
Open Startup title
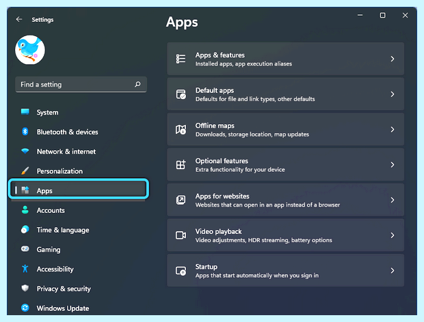(x=207, y=267)
